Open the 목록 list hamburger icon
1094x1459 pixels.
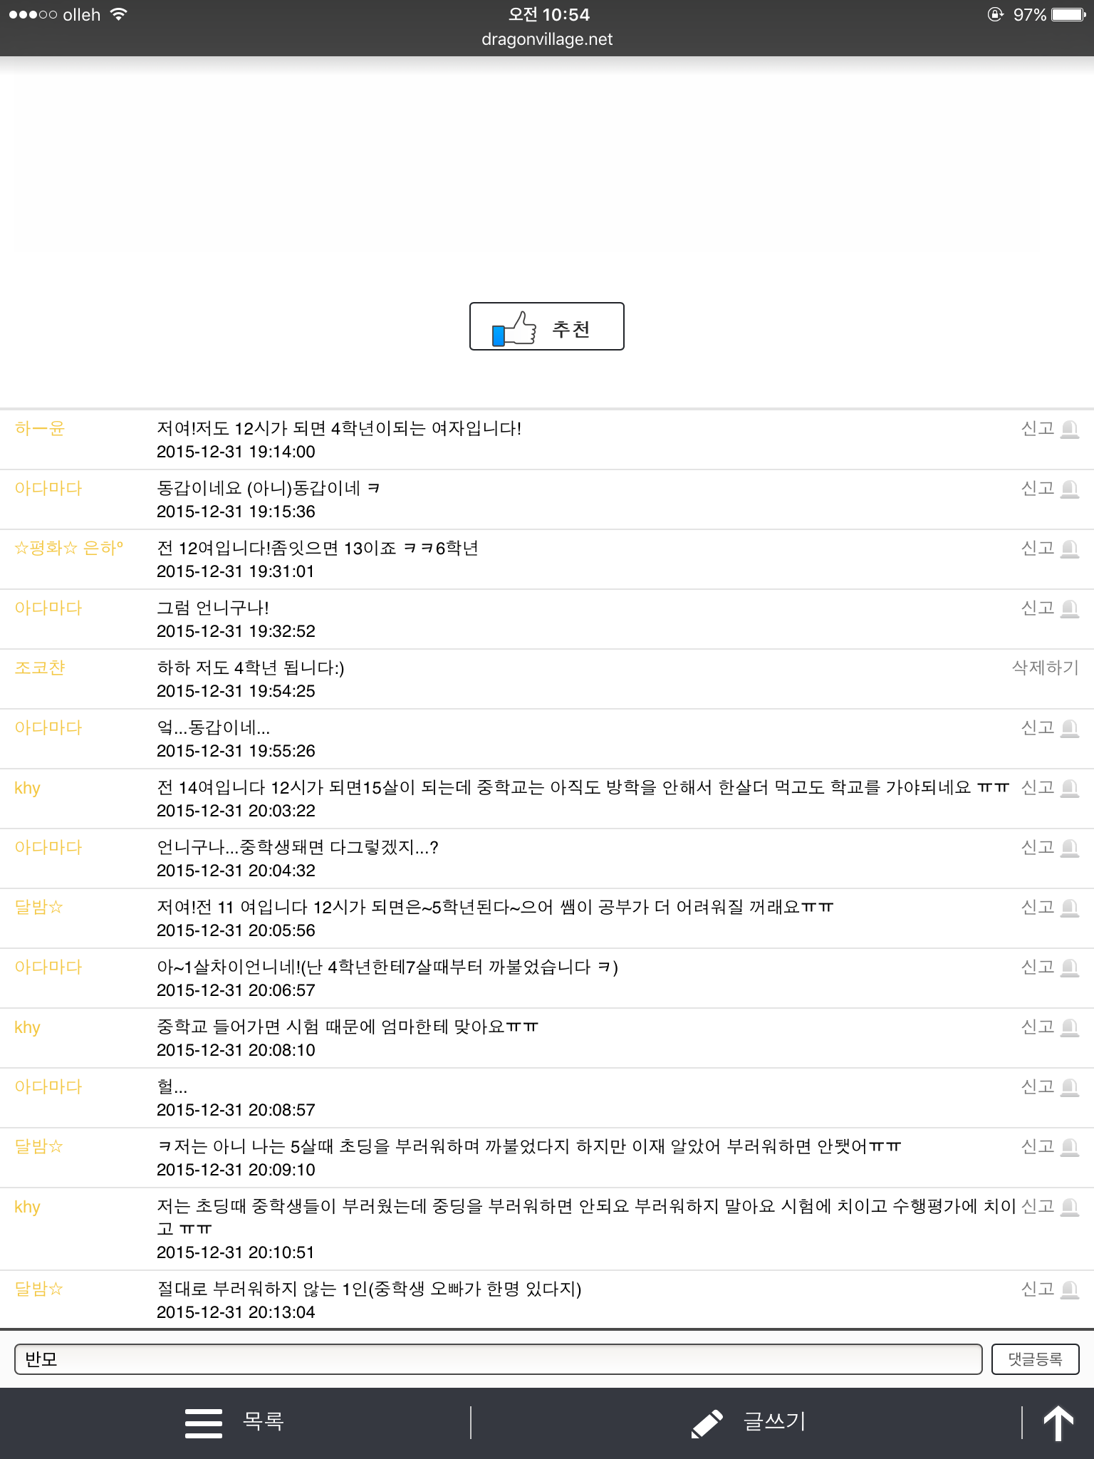coord(204,1423)
